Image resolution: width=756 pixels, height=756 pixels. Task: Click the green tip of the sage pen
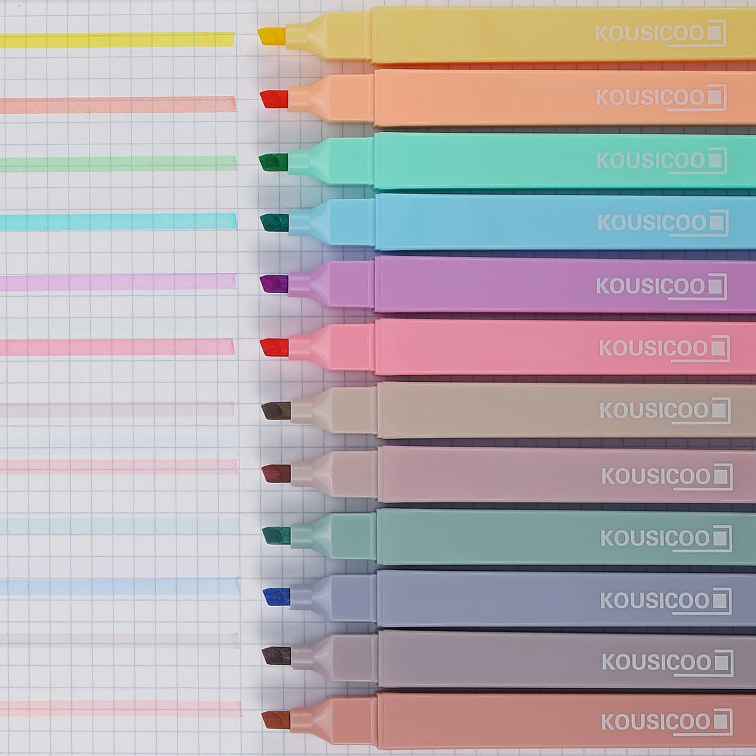tap(277, 535)
